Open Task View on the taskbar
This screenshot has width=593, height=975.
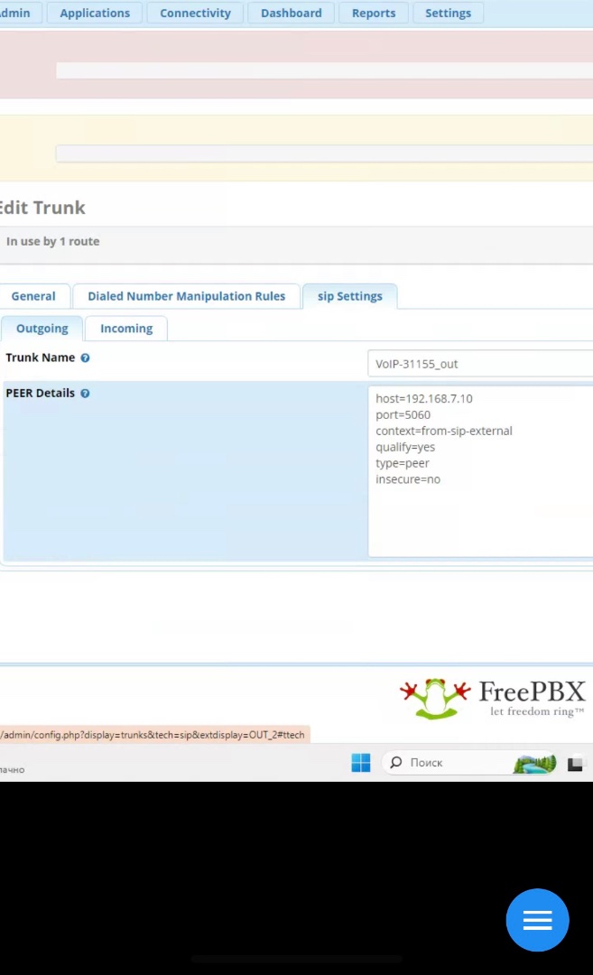(575, 763)
